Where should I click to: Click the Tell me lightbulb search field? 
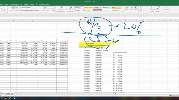[x=43, y=4]
